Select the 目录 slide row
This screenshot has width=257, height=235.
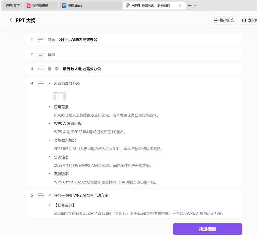pyautogui.click(x=134, y=54)
